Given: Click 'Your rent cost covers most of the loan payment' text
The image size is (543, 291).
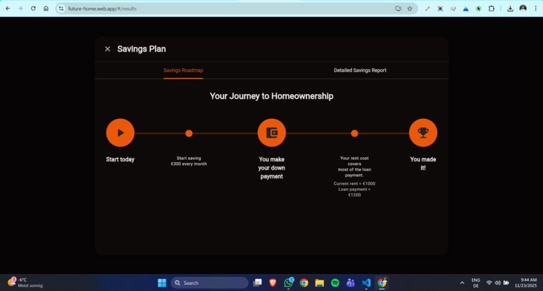Looking at the screenshot, I should (354, 167).
